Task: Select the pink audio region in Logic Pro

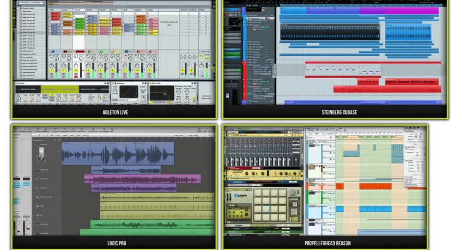Action: (x=142, y=179)
